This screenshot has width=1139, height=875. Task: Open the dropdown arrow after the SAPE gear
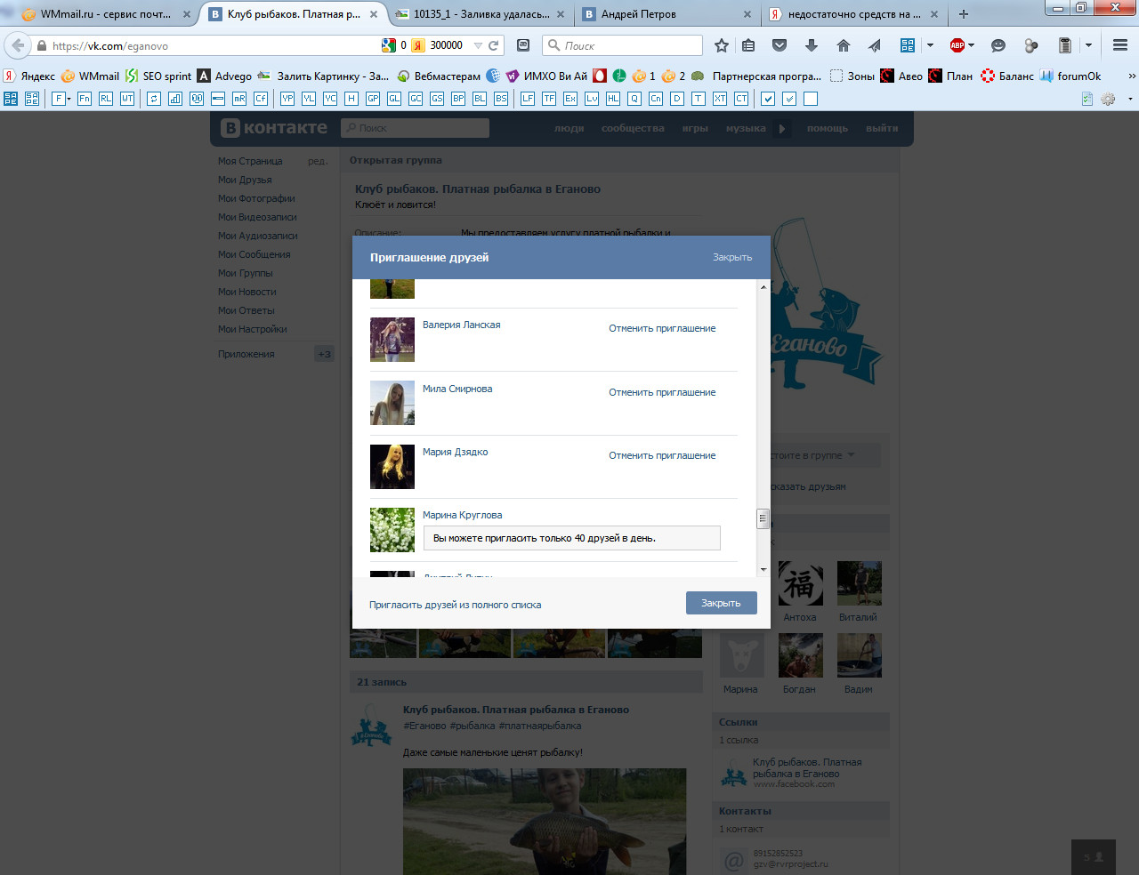click(x=1130, y=99)
